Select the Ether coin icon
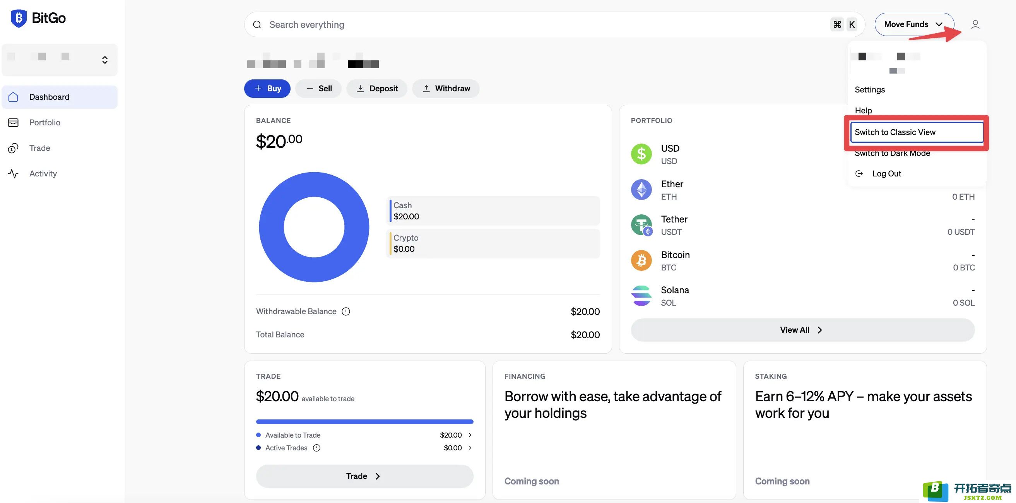Screen dimensions: 1016x503 click(641, 190)
